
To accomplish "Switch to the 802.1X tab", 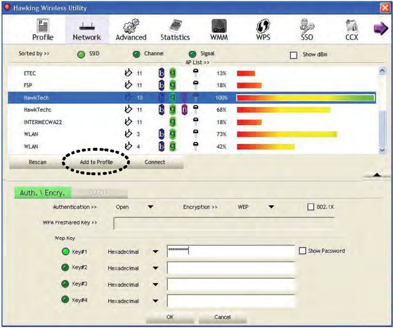I will [x=99, y=193].
